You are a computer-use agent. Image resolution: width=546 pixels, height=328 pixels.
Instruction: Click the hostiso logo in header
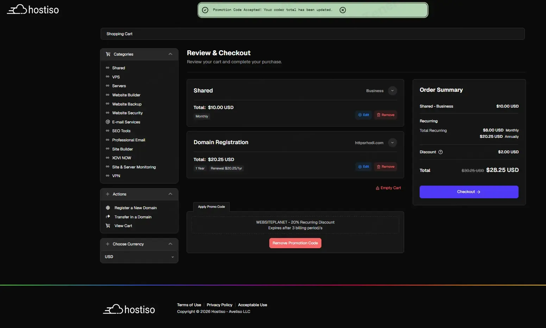(33, 9)
